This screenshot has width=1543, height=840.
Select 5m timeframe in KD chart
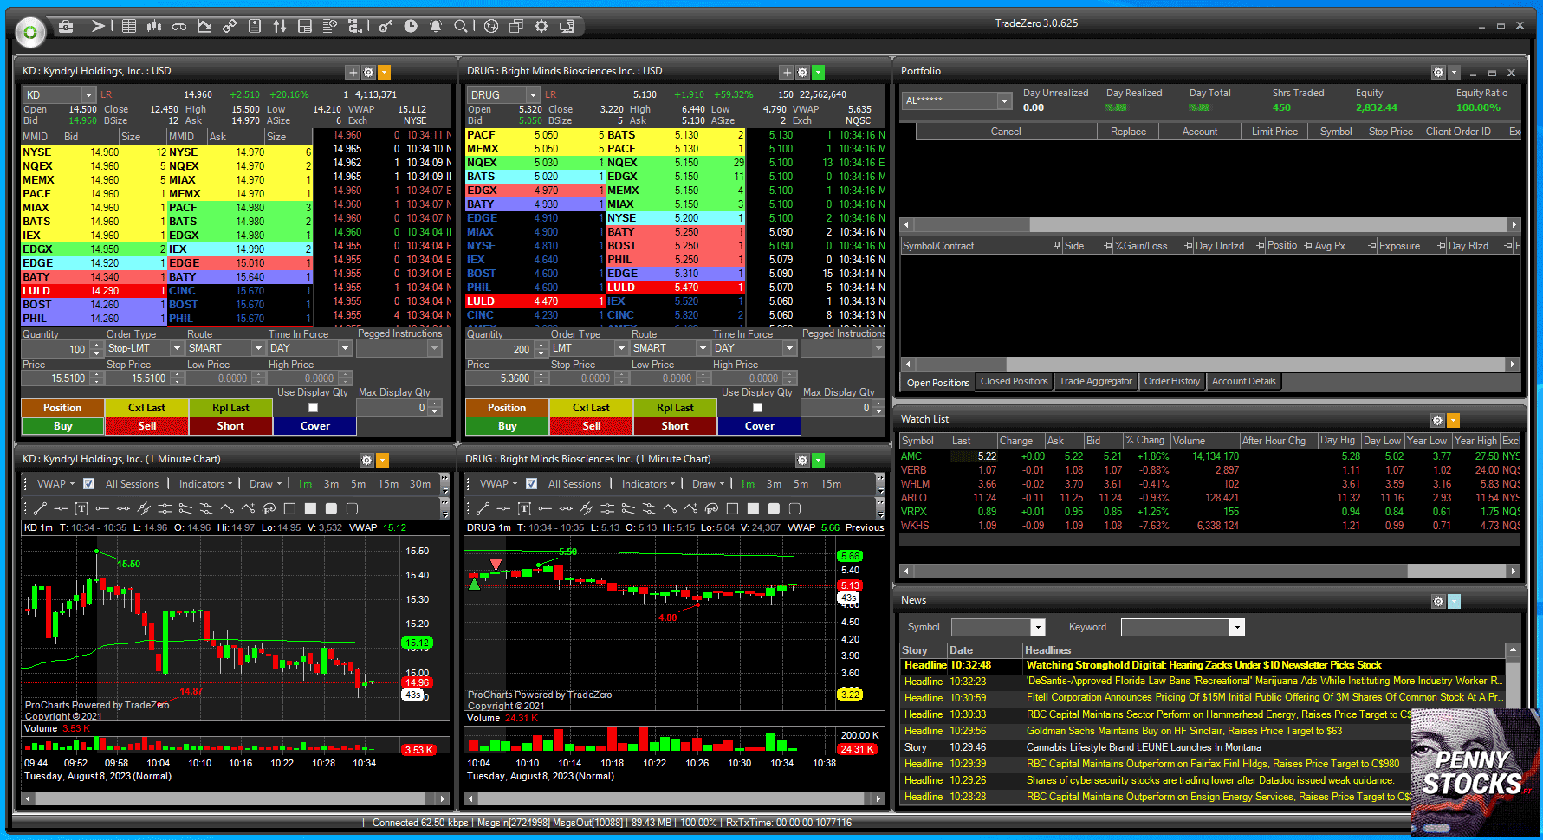tap(358, 484)
